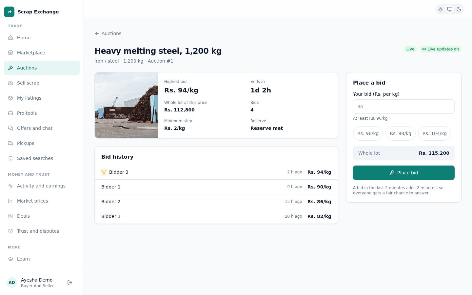The height and width of the screenshot is (295, 472).
Task: Click the Scrap Exchange logo icon
Action: coord(9,12)
